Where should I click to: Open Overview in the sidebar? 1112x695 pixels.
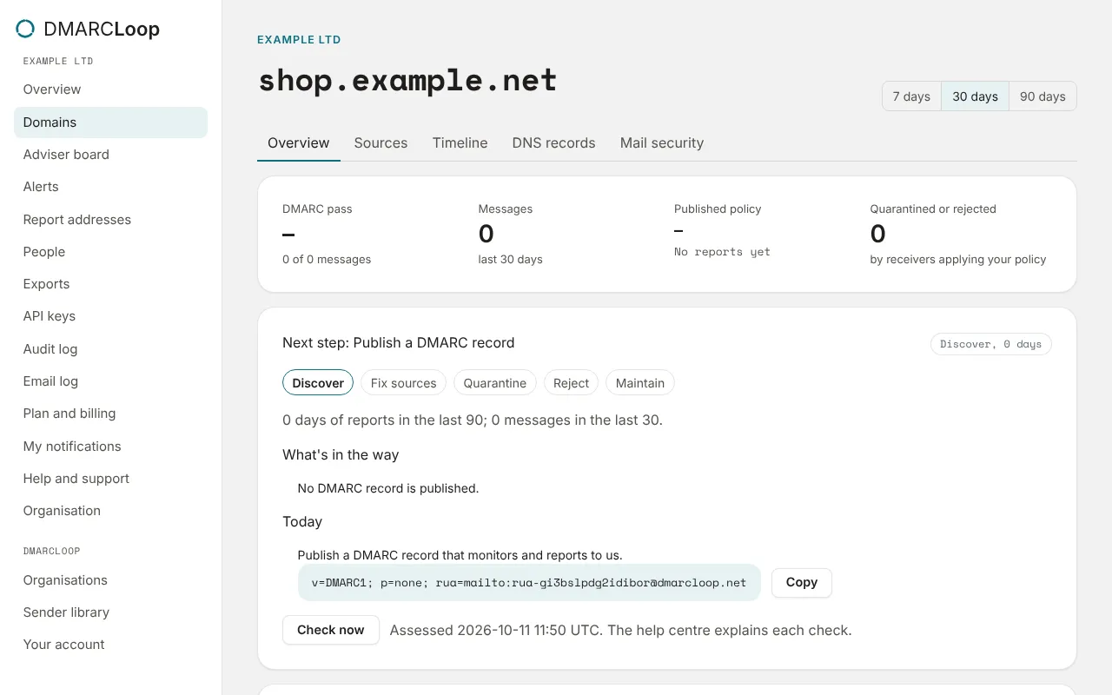click(110, 89)
